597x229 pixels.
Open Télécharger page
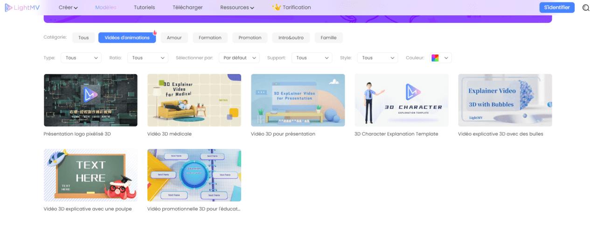187,7
